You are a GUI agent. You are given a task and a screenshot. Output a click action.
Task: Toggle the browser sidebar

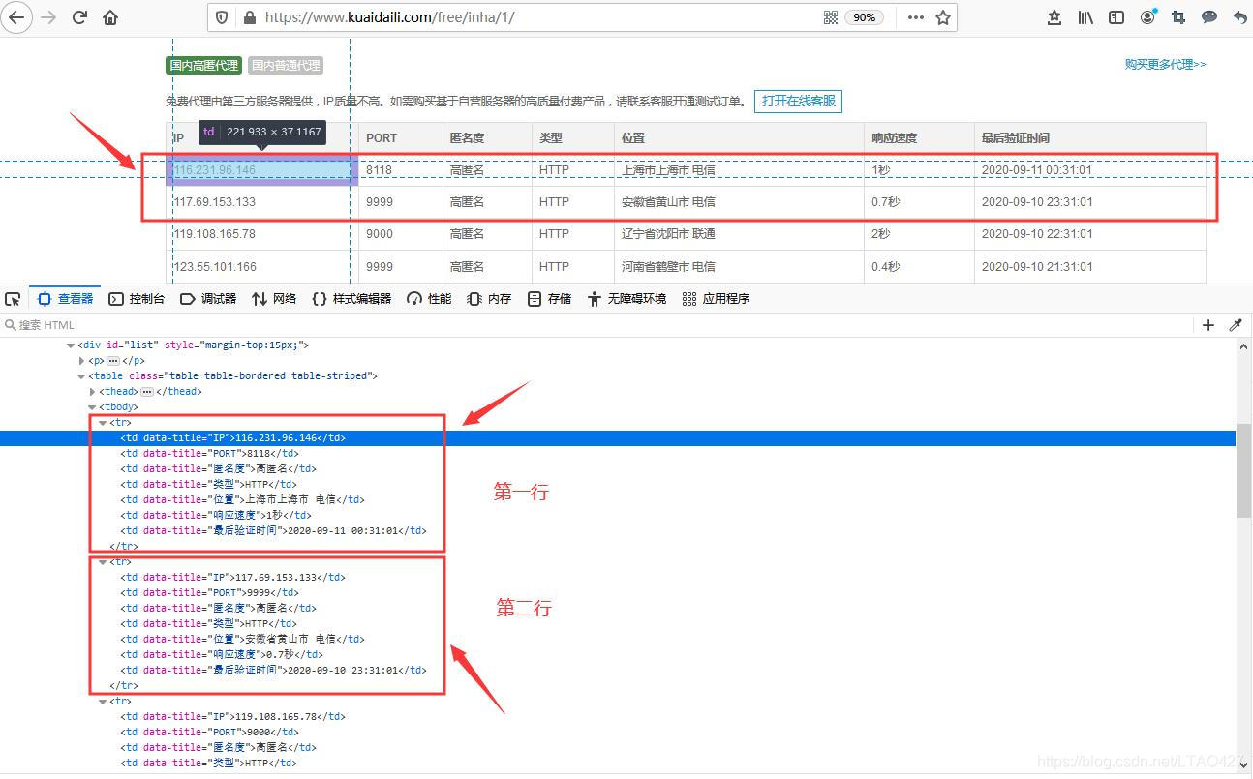pos(1116,17)
